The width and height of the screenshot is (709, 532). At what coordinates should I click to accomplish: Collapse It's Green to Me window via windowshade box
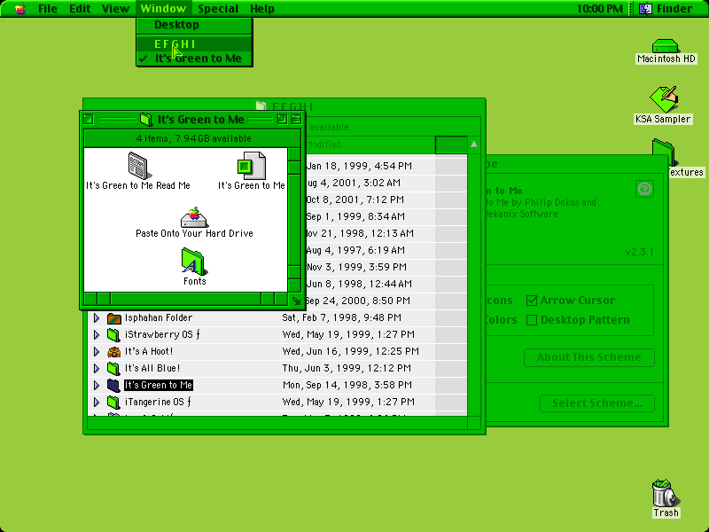[296, 119]
